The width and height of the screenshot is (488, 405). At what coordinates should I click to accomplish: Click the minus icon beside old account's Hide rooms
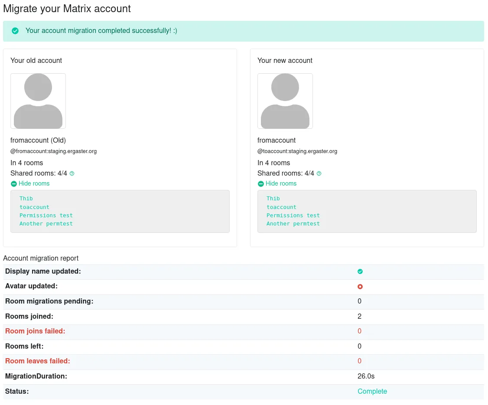(13, 183)
